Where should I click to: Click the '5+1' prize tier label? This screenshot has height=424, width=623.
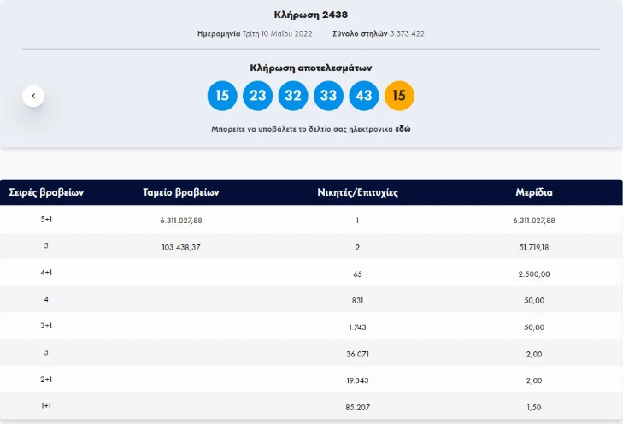coord(46,220)
